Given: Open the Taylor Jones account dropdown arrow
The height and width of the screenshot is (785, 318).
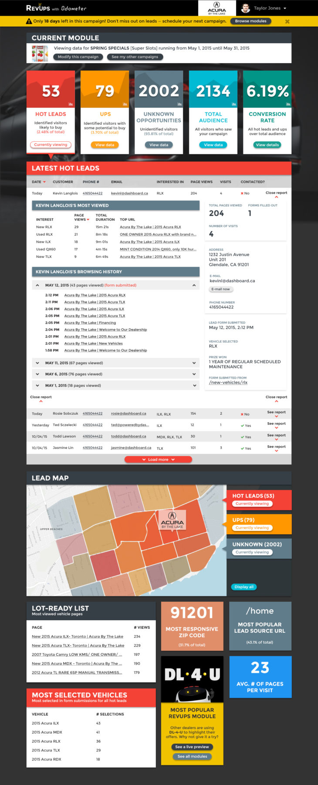Looking at the screenshot, I should point(285,8).
